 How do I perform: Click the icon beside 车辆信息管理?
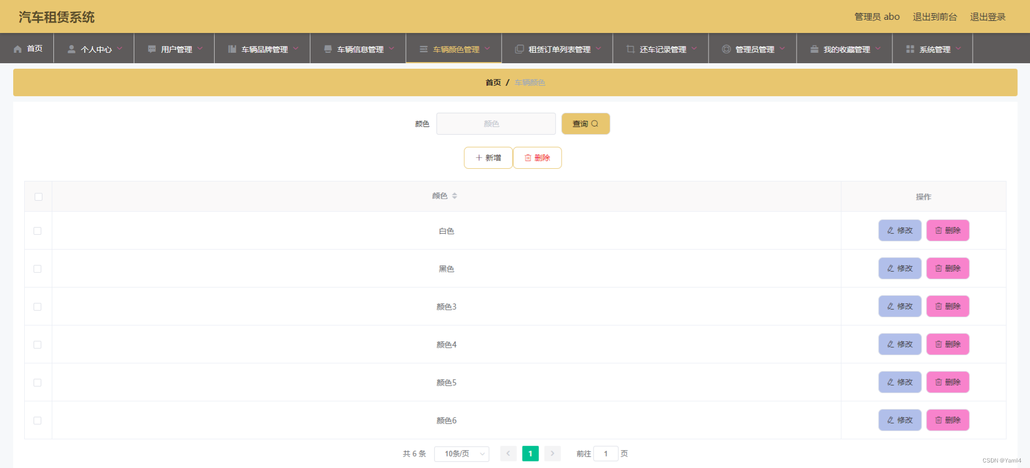(328, 49)
